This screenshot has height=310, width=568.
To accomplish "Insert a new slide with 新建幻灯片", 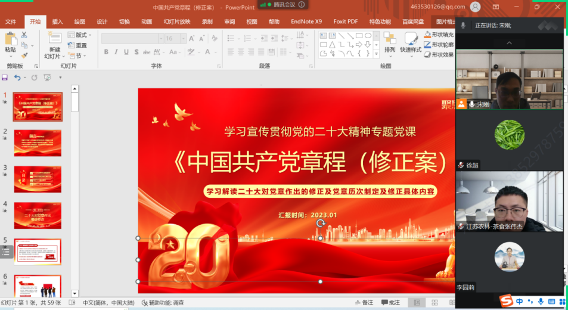I will (54, 45).
